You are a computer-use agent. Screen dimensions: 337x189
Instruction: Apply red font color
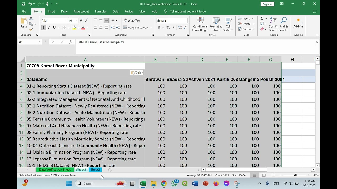click(x=83, y=28)
